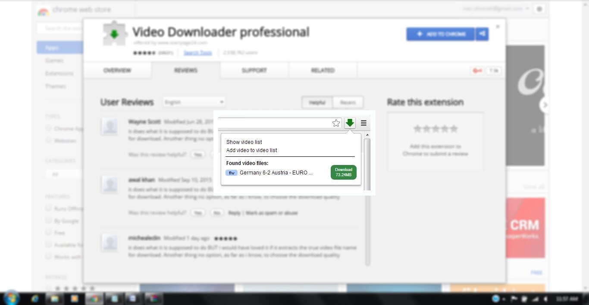Enable the Runs Offline feature checkbox

48,209
